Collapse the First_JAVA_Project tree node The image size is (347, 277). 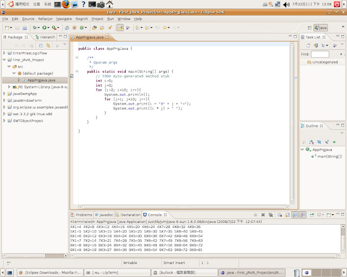4,60
